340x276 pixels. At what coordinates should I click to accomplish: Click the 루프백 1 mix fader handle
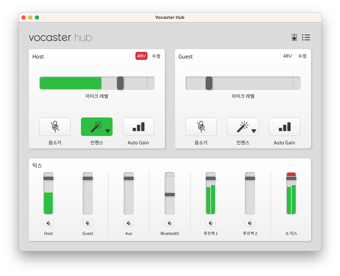point(211,178)
